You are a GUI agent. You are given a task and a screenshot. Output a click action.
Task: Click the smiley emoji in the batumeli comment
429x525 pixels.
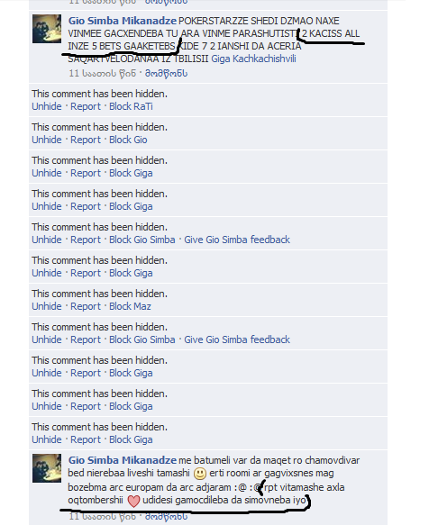click(x=200, y=474)
